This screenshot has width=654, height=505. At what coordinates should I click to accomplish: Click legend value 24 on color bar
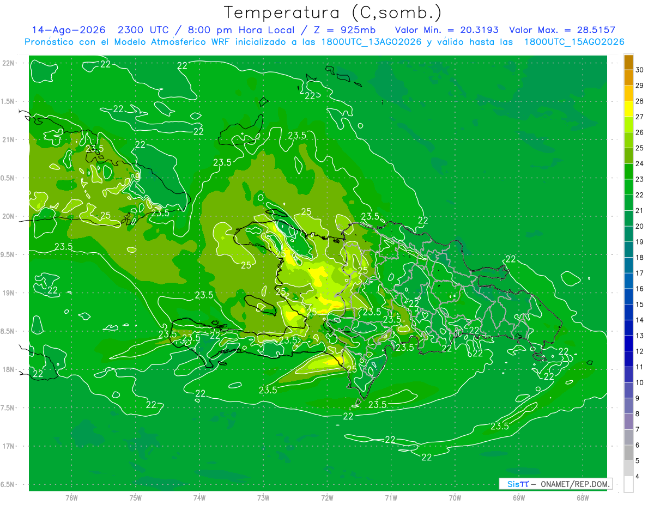(x=640, y=163)
